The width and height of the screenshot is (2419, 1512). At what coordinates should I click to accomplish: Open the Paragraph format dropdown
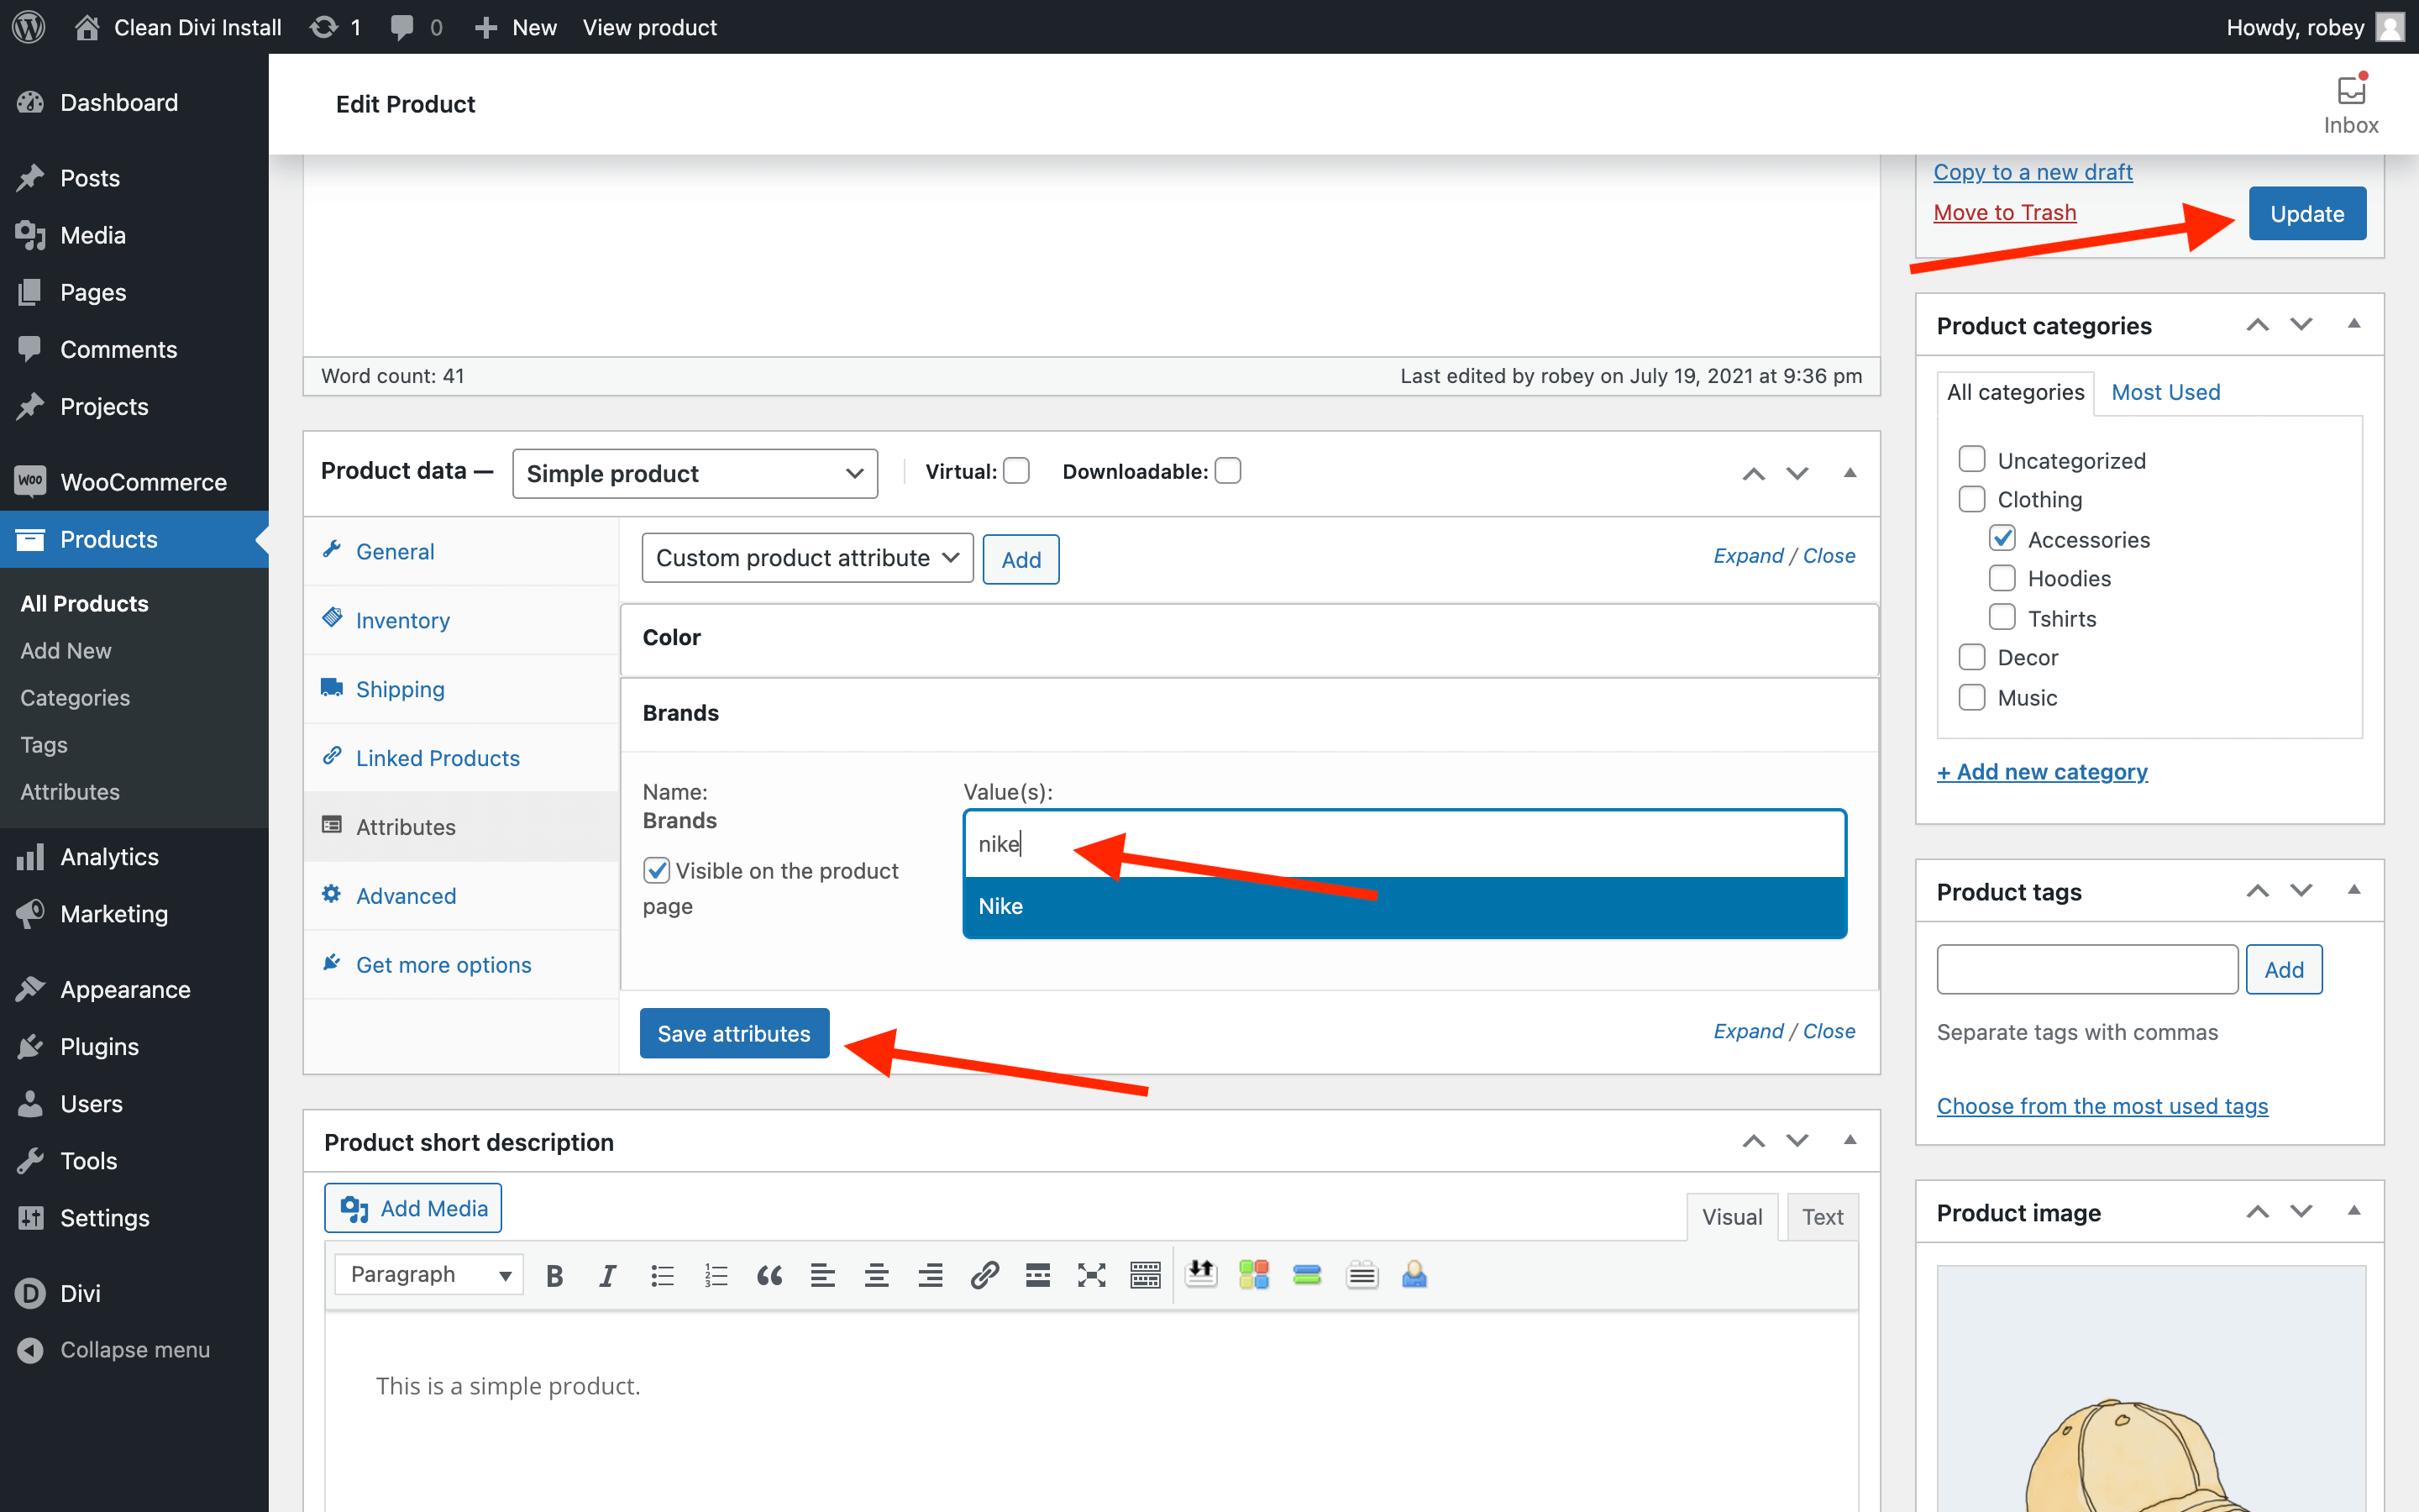430,1274
